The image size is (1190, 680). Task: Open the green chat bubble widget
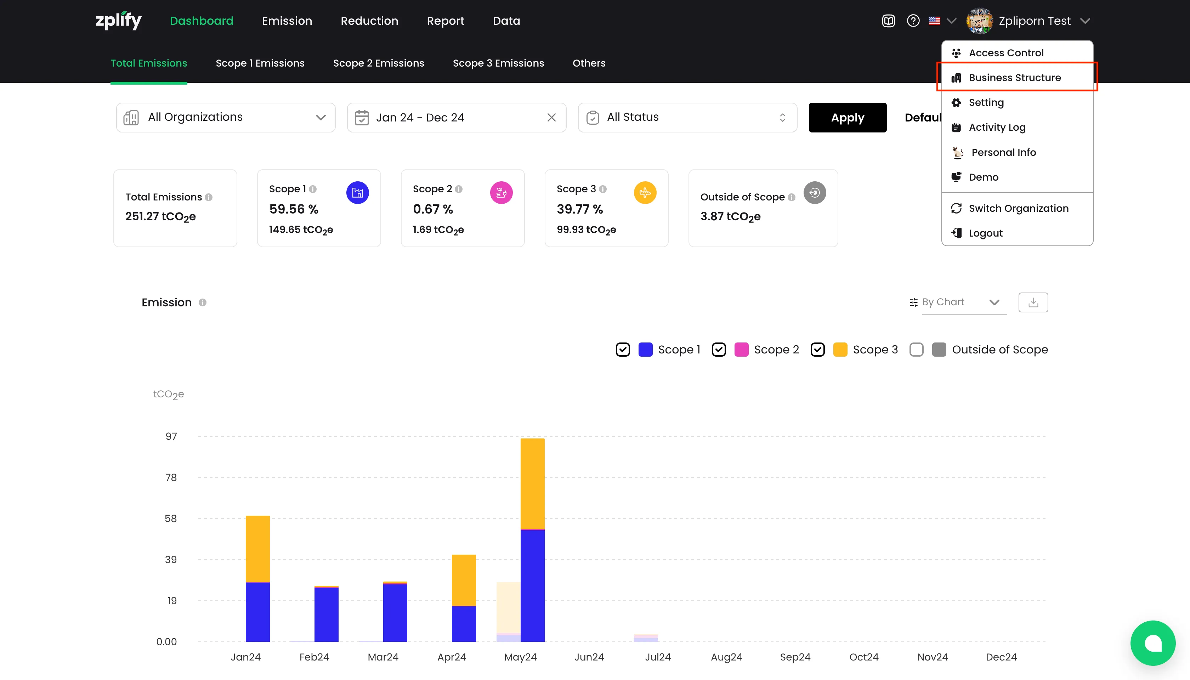[1153, 643]
